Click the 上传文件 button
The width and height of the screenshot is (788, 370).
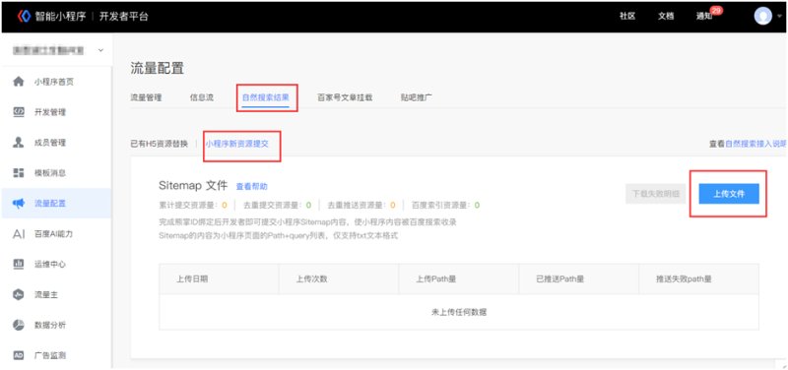[729, 194]
